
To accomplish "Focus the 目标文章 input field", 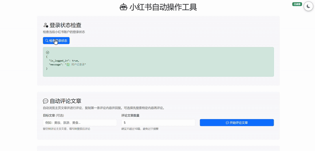I will 80,123.
